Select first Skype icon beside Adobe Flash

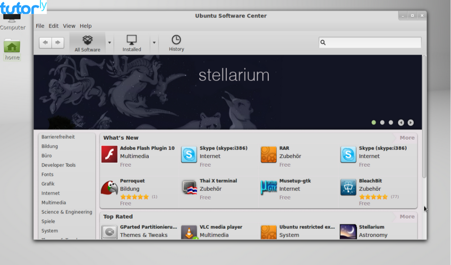[189, 154]
